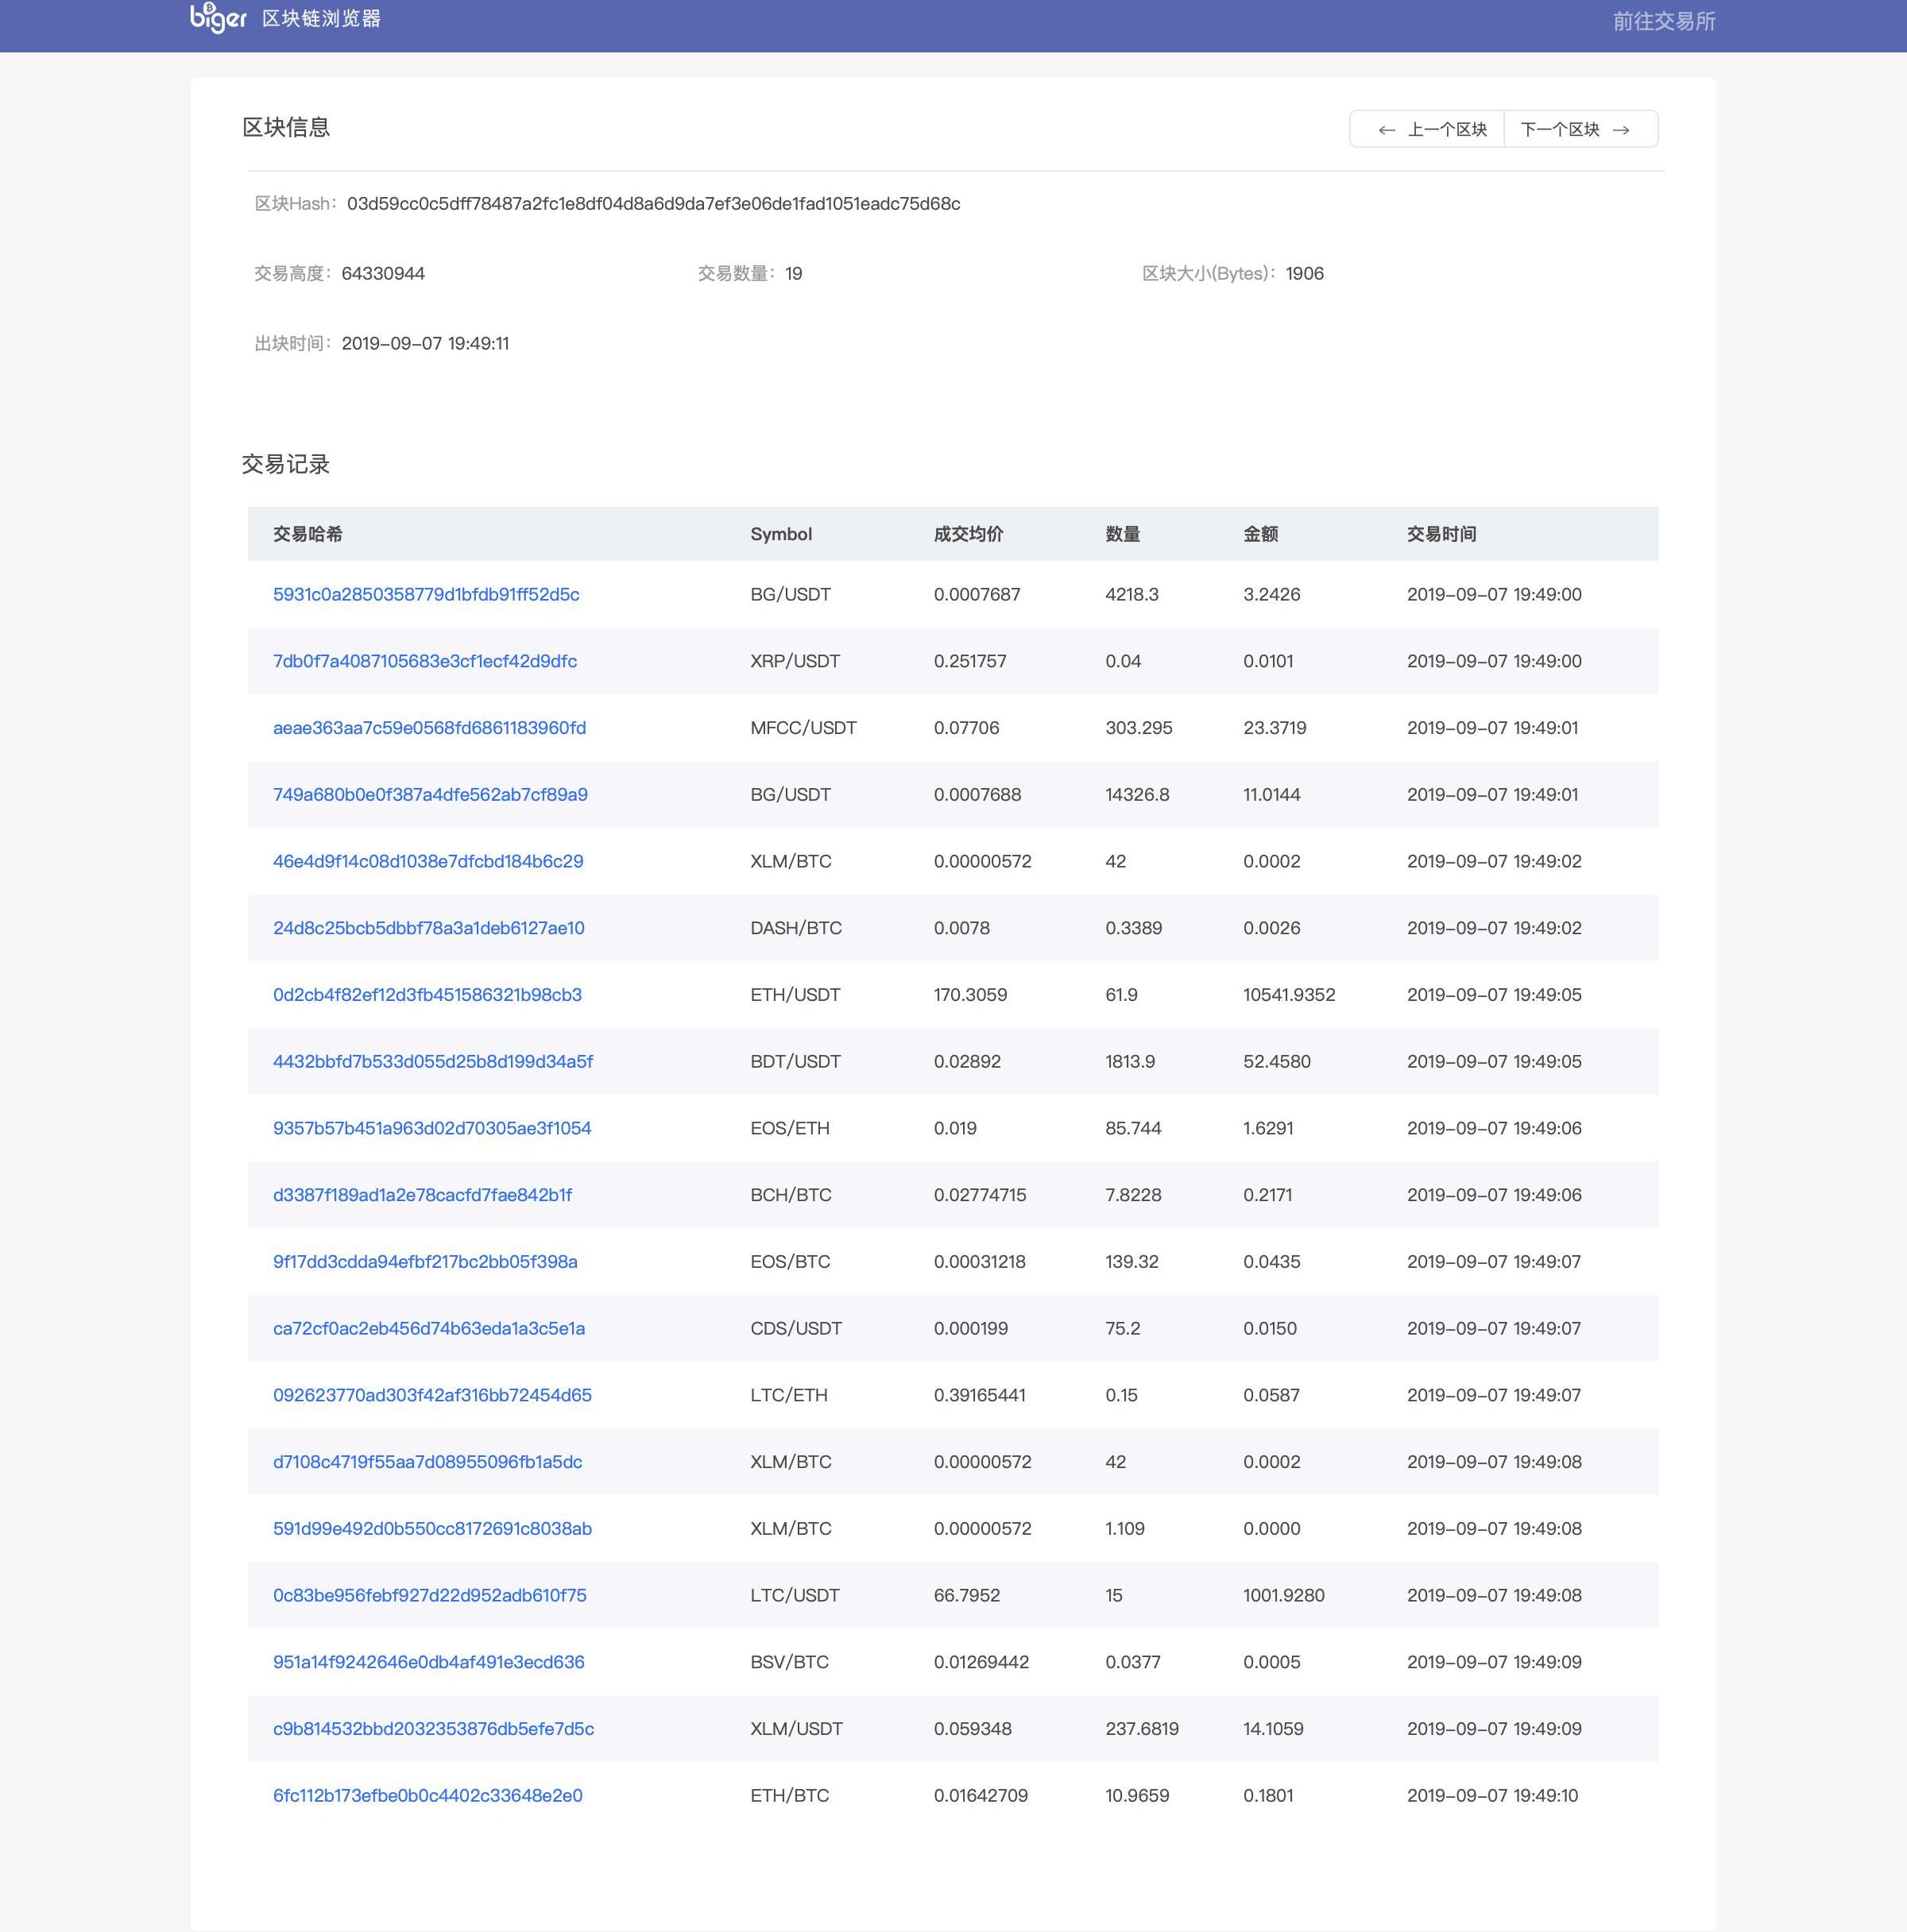The width and height of the screenshot is (1907, 1932).
Task: Go to next block using right arrow
Action: point(1621,130)
